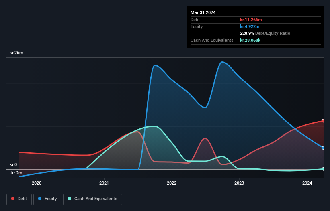Click the Debt label in the tooltip
Screen dimensions: 330x211
[195, 20]
